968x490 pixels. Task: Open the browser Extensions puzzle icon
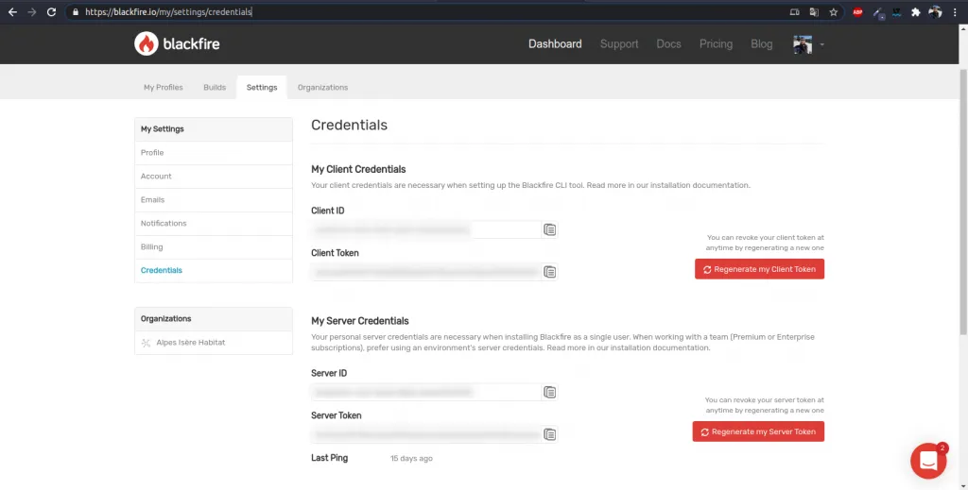click(x=915, y=12)
